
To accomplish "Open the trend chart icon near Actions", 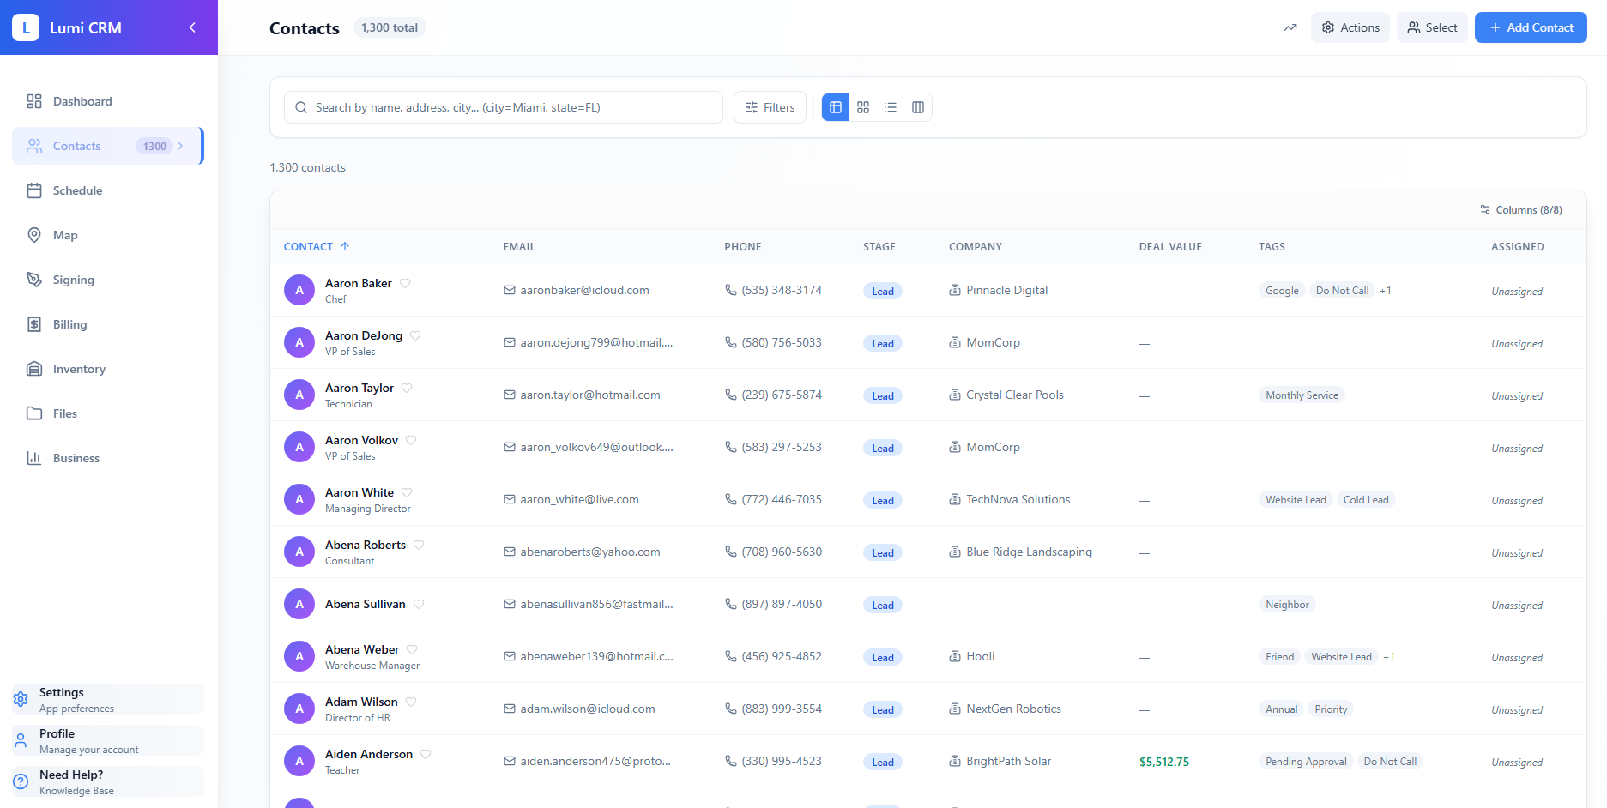I will [x=1290, y=27].
